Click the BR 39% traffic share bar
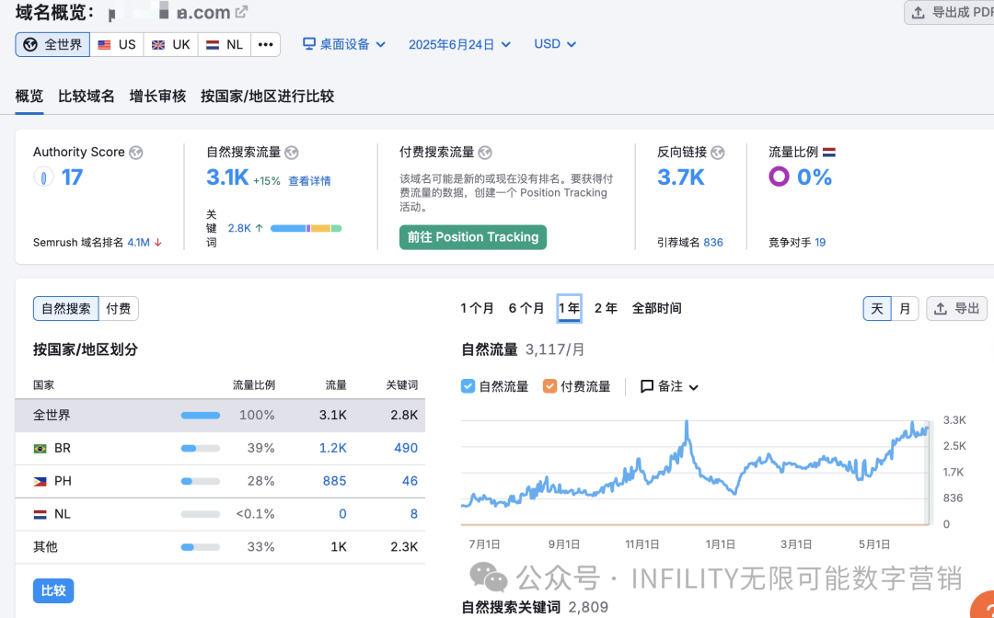994x618 pixels. (x=201, y=448)
